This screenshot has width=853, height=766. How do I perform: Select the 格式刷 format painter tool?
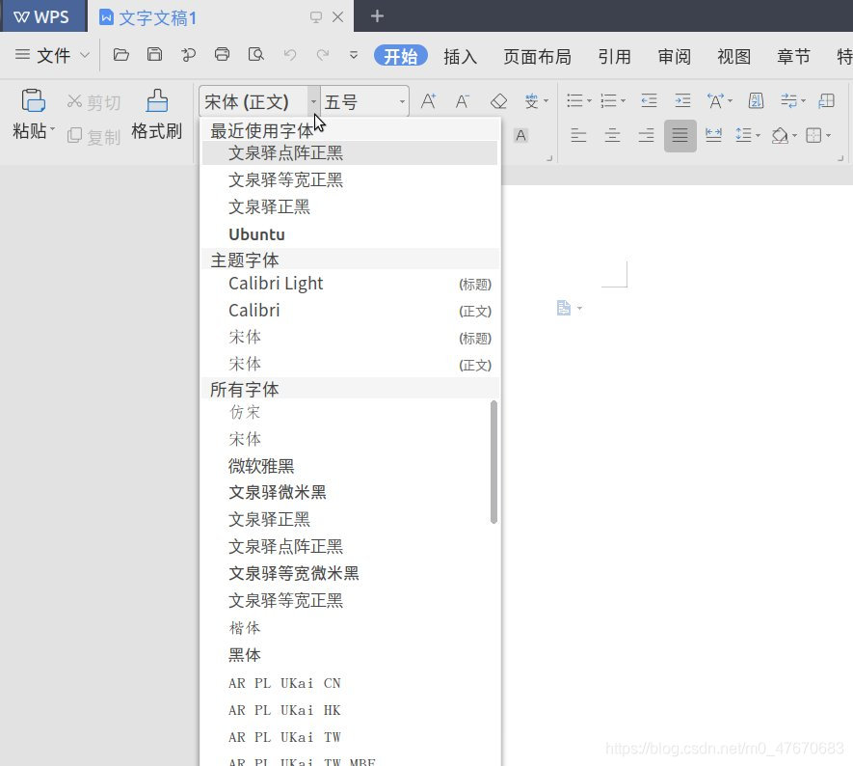point(156,116)
